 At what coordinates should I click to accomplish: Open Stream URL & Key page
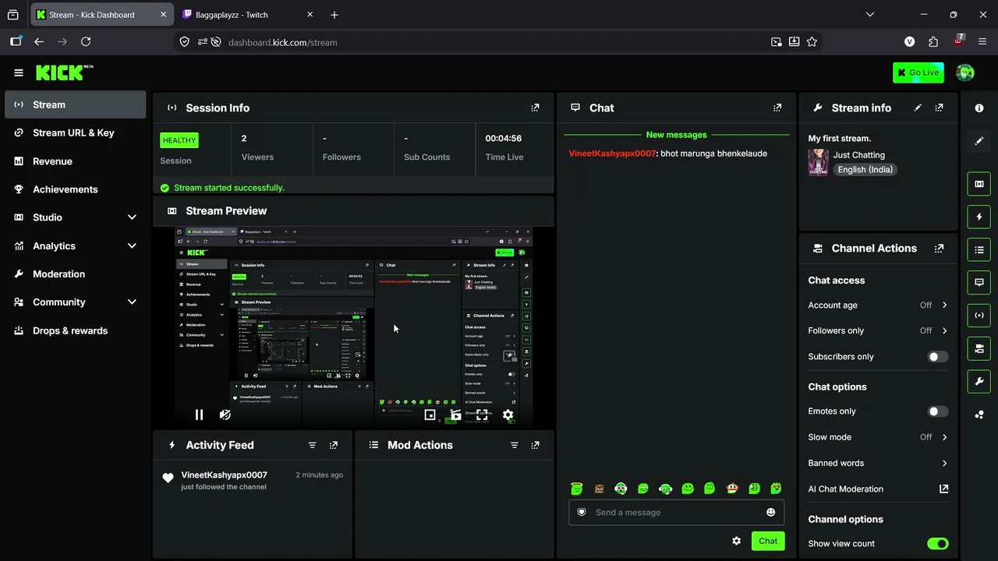point(76,132)
